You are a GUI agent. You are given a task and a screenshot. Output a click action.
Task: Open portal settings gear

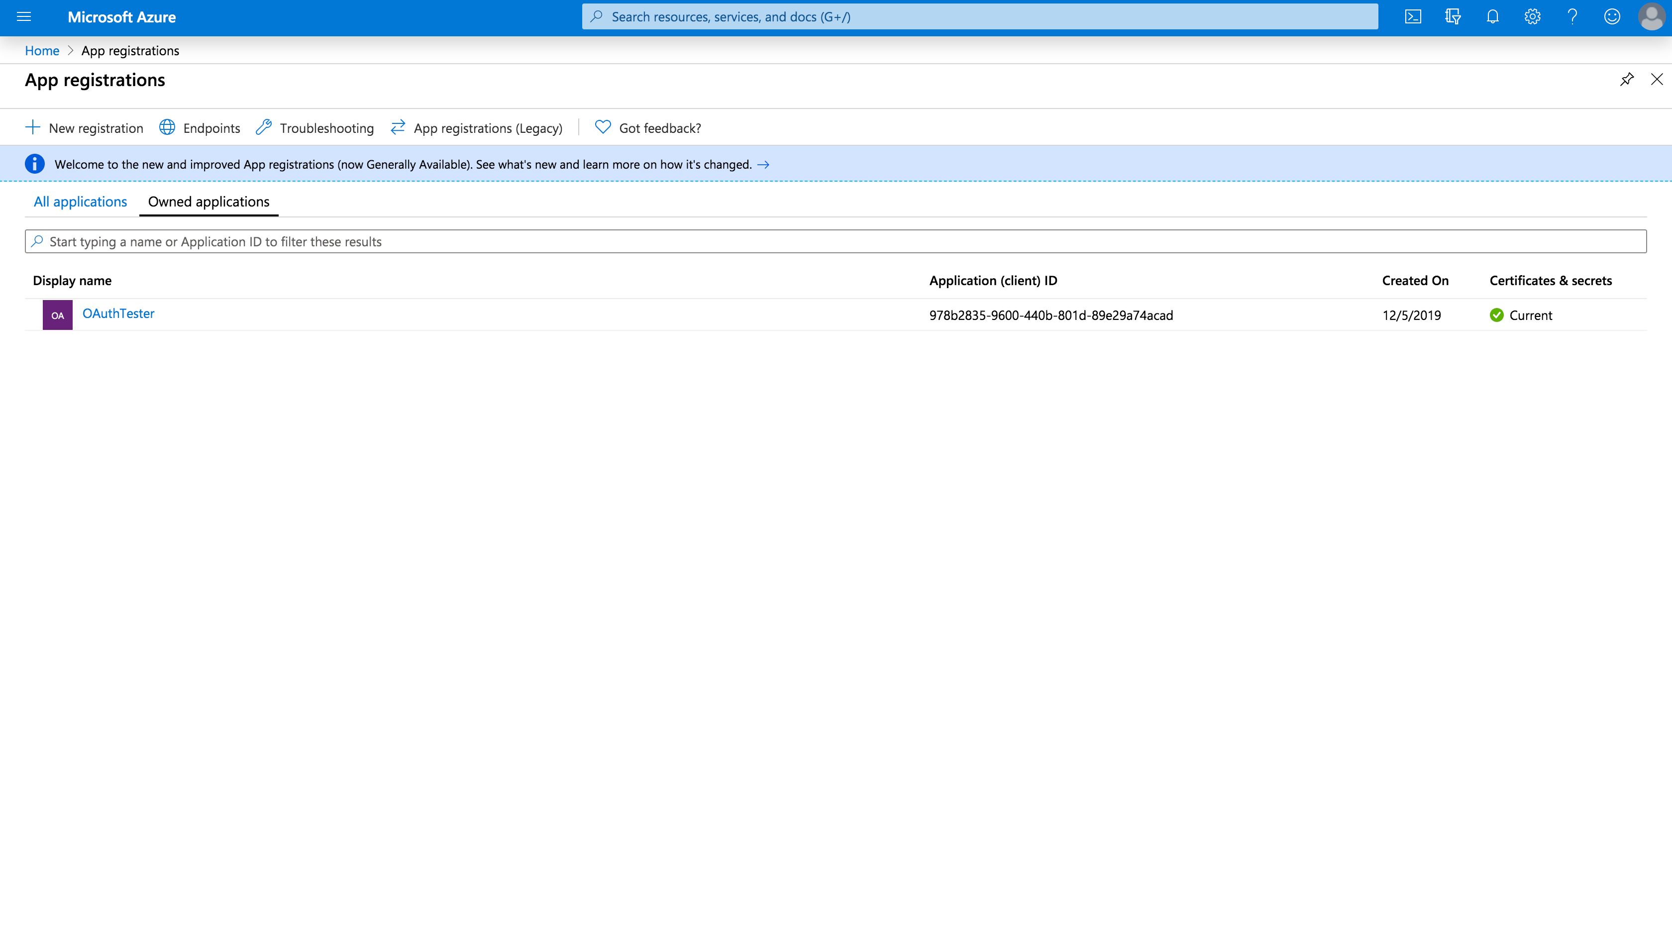[1532, 17]
